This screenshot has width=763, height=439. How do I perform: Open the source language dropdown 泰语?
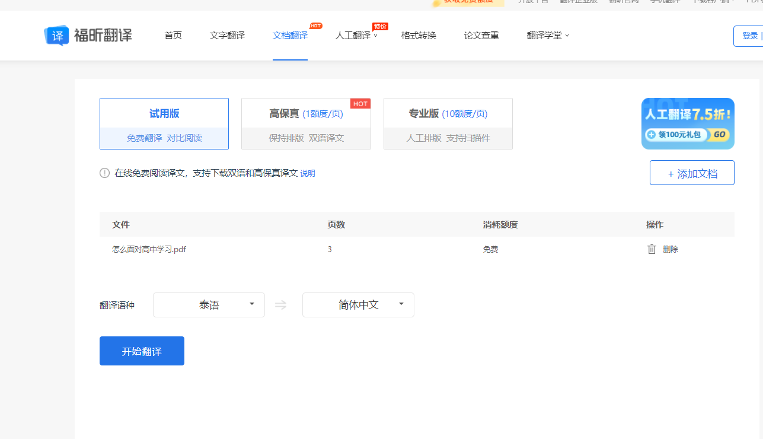pyautogui.click(x=209, y=305)
